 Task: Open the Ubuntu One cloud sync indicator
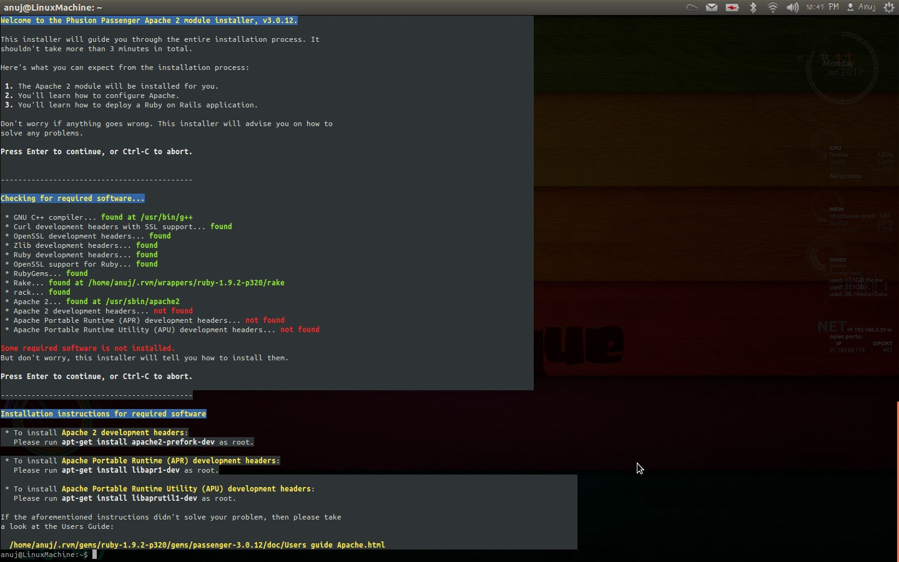click(x=691, y=7)
